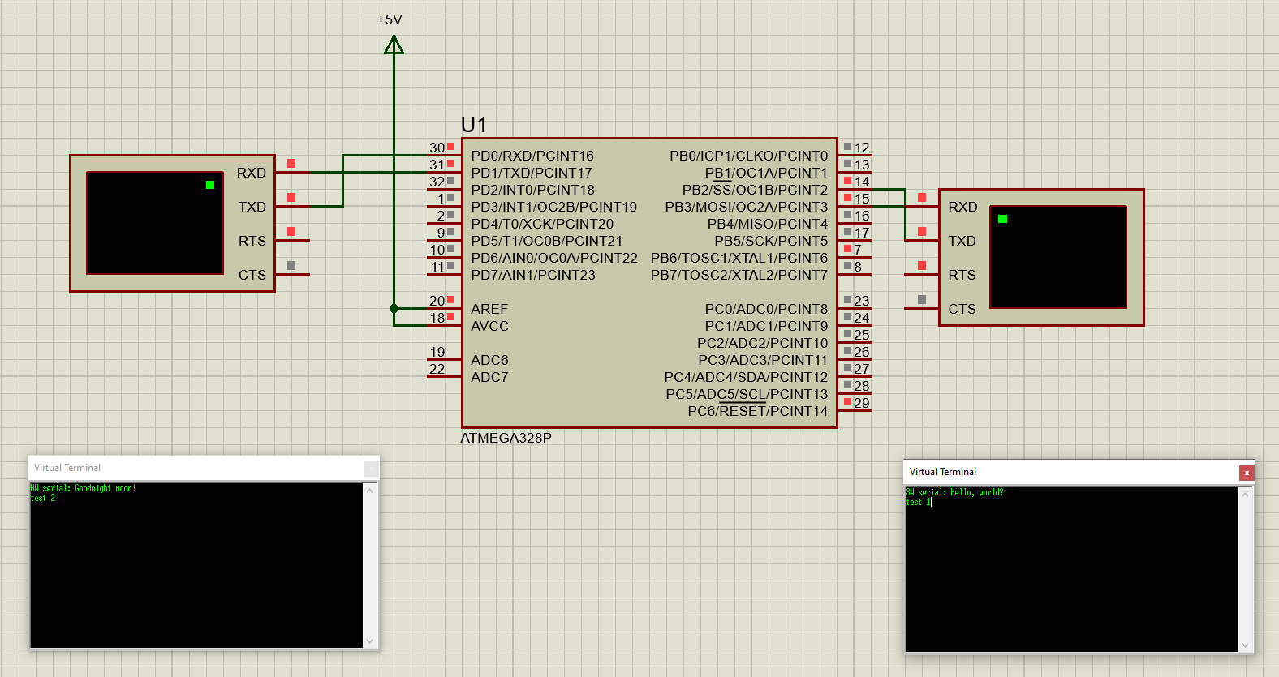Screen dimensions: 1279x677
Task: Close the left Virtual Terminal window
Action: pos(370,469)
